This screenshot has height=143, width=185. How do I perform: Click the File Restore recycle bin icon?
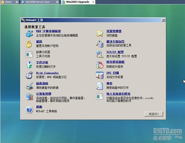(29, 65)
